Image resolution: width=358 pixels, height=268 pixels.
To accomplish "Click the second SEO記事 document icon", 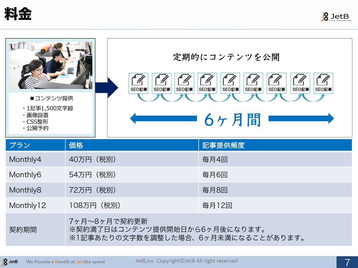I will [162, 83].
